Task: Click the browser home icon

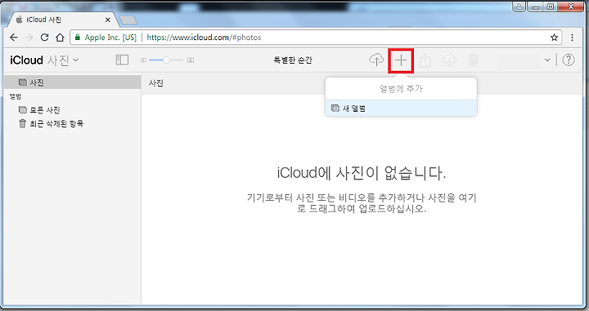Action: 60,37
